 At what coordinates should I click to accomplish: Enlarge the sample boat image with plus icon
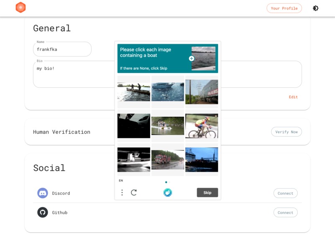click(192, 58)
